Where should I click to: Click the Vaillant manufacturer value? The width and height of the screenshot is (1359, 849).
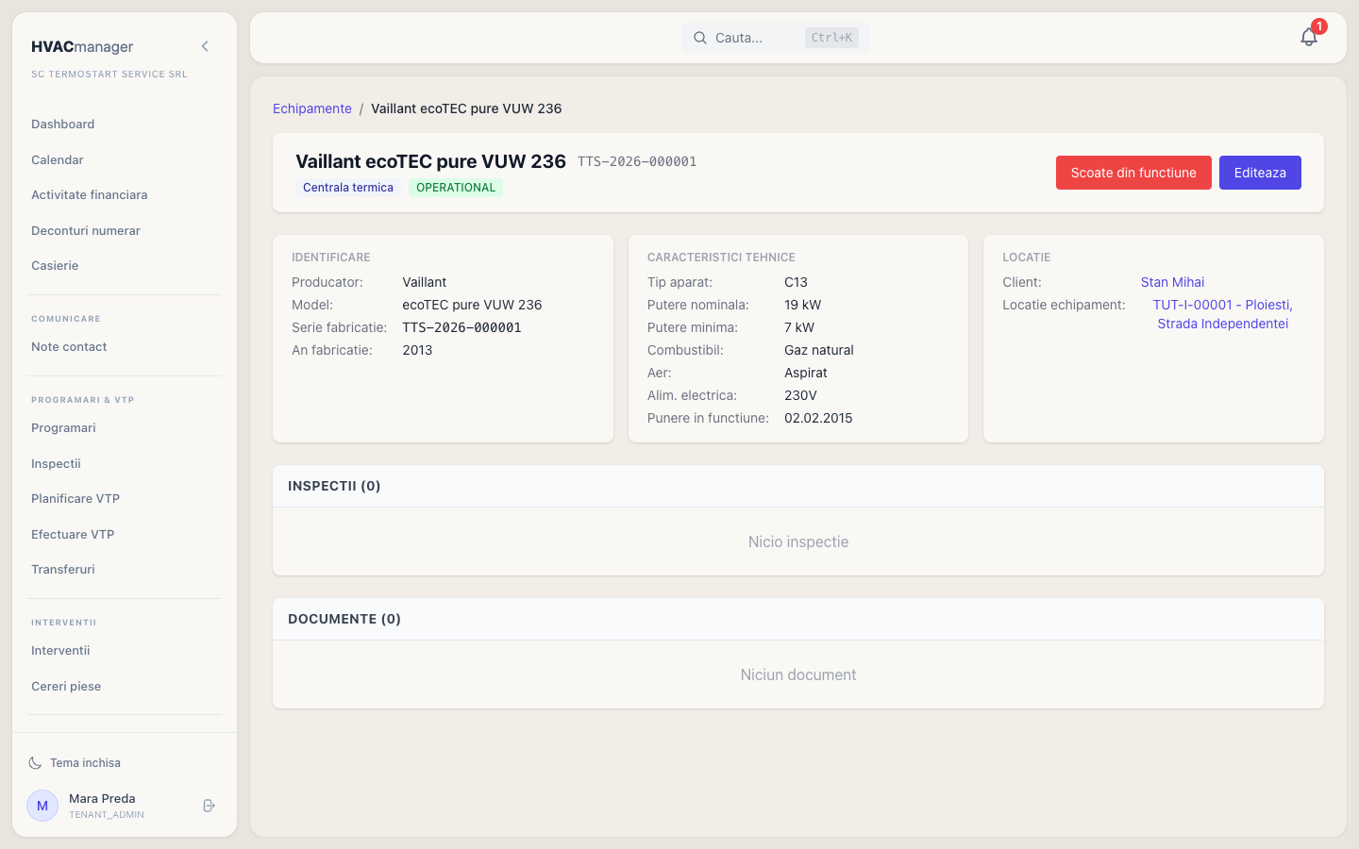tap(425, 282)
